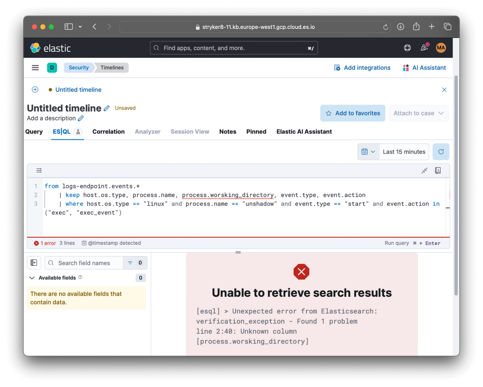Add this timeline to favorites
483x387 pixels.
coord(353,113)
